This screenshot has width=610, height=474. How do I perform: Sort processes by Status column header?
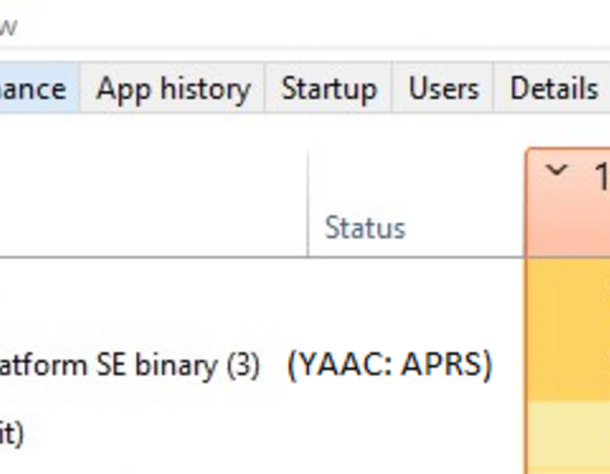(365, 228)
